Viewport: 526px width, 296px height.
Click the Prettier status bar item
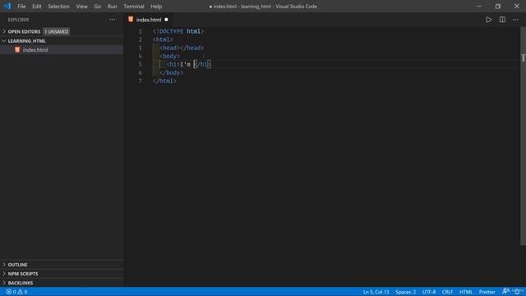click(487, 292)
